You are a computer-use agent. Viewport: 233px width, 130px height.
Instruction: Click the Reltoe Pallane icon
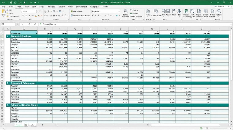pos(212,12)
